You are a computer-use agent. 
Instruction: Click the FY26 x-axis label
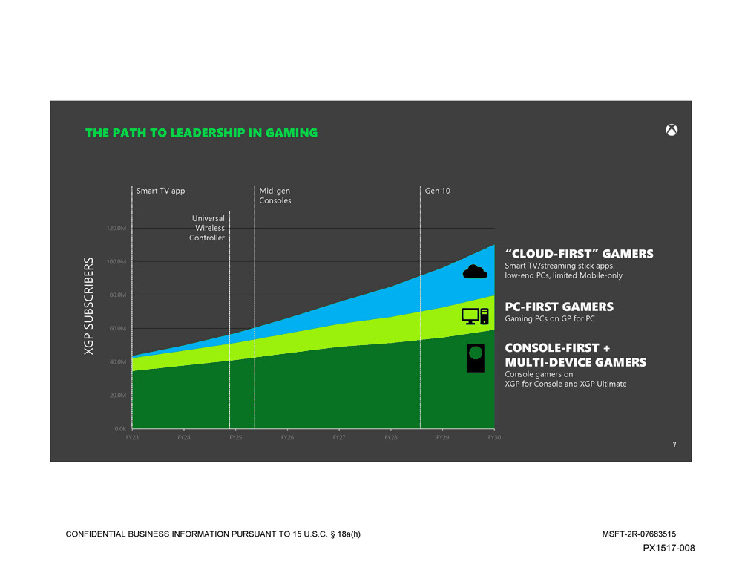287,438
